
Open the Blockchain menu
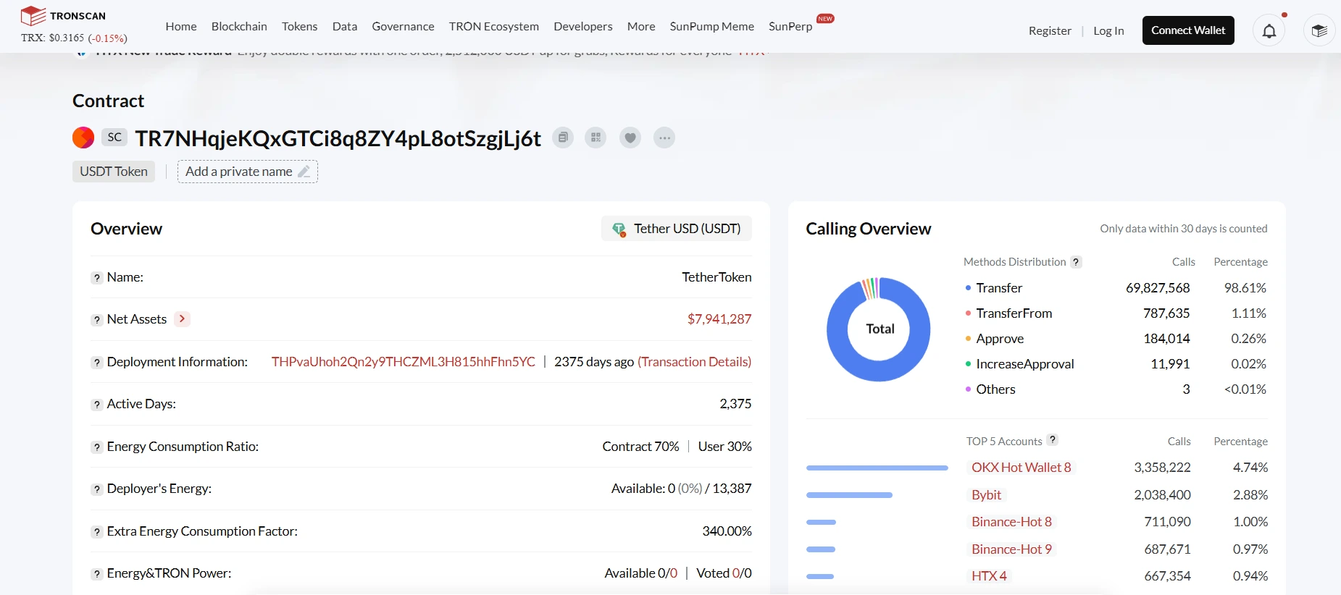click(x=239, y=26)
